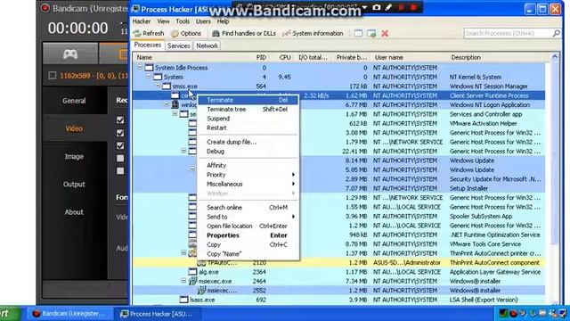Collapse the winlogon tree node

pyautogui.click(x=167, y=104)
